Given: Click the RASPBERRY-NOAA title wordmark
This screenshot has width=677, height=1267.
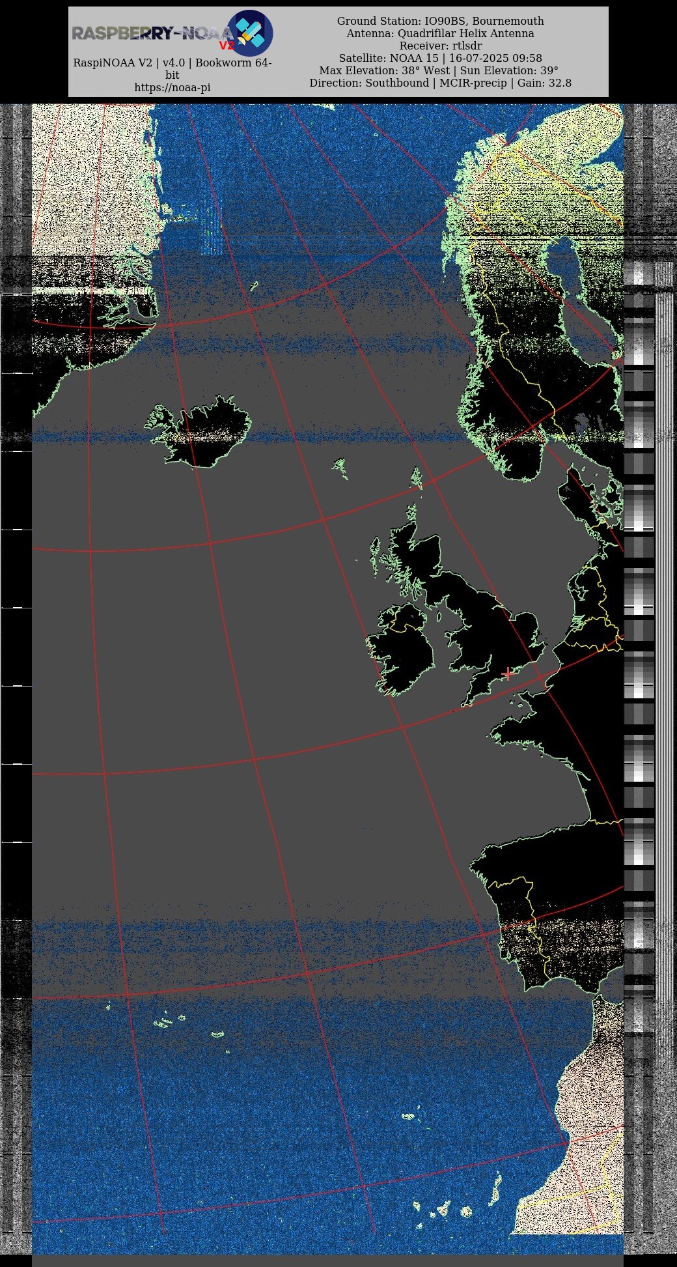Looking at the screenshot, I should [x=152, y=33].
